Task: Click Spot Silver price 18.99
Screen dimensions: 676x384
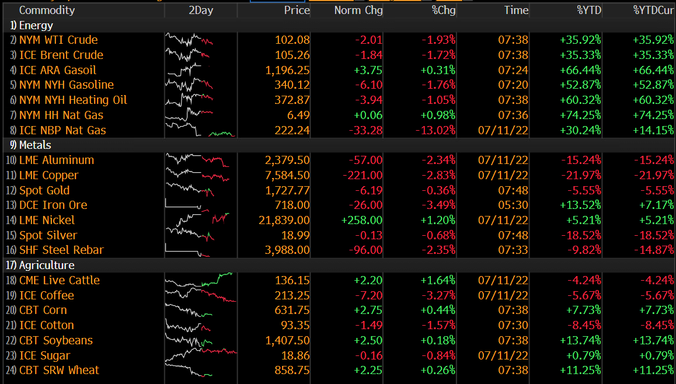Action: coord(295,235)
